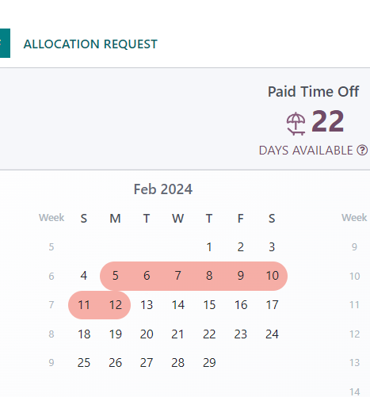Viewport: 370px width, 397px height.
Task: Select February 1 on the calendar
Action: (209, 247)
